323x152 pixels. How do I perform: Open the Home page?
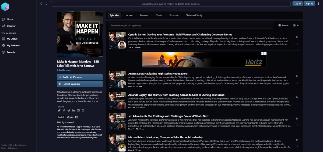point(8,19)
